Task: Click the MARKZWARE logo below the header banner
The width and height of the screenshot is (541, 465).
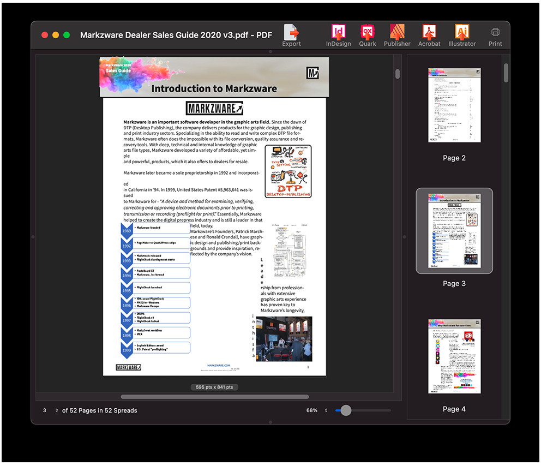Action: [214, 109]
